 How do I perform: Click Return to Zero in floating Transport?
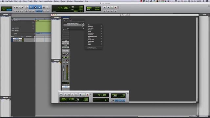pos(65,95)
